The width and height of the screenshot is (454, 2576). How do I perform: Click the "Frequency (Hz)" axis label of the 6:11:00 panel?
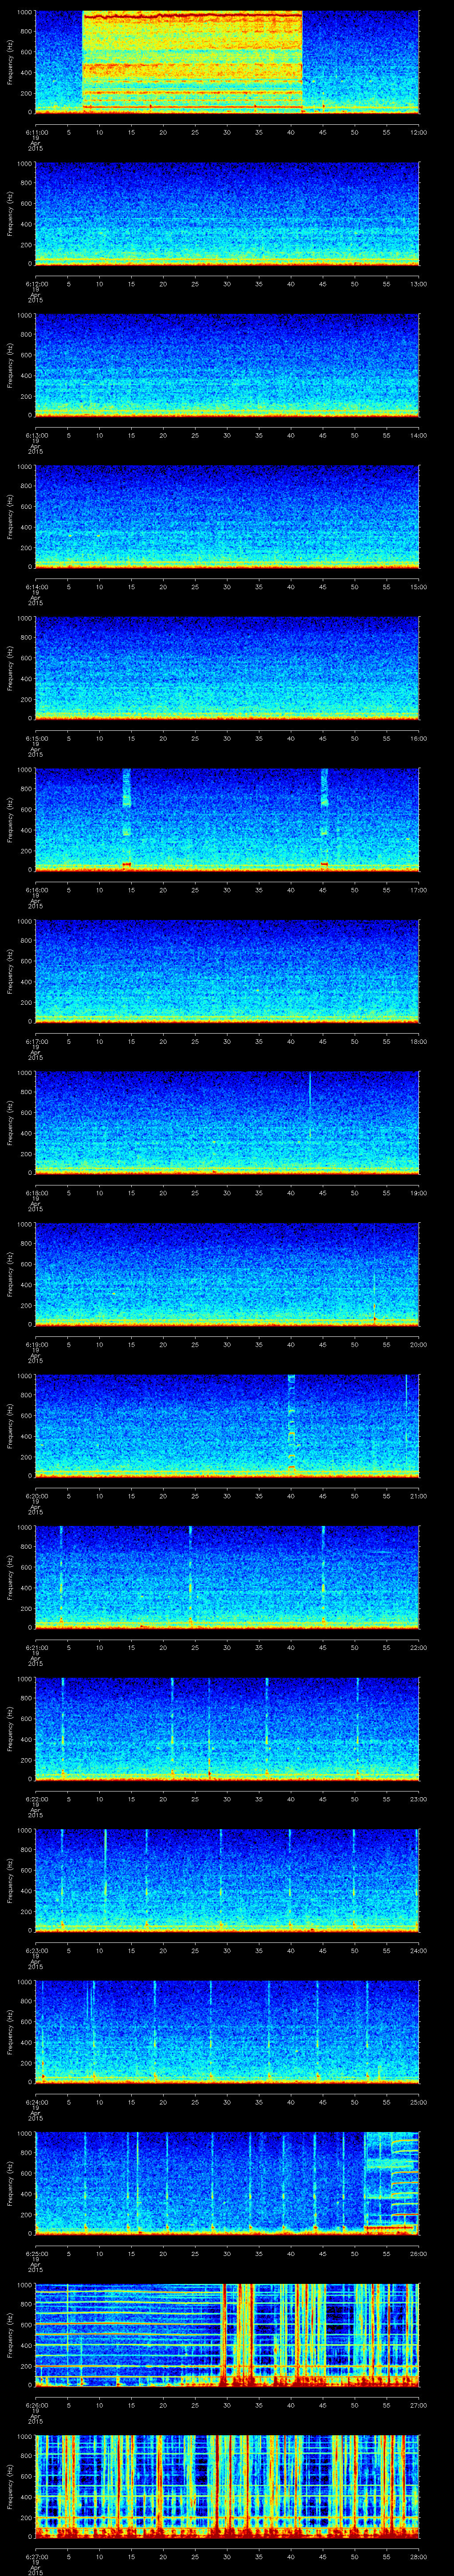point(10,62)
